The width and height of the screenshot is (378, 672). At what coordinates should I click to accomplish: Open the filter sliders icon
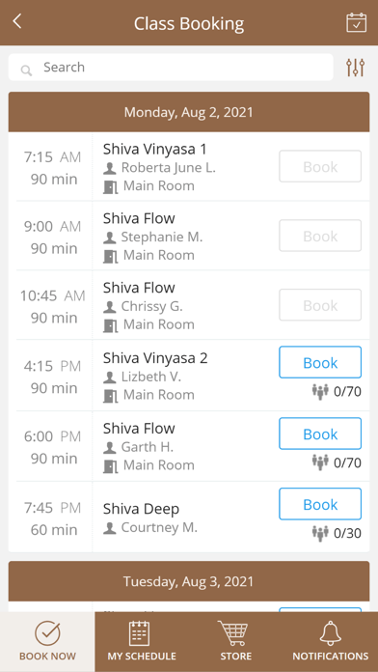[355, 68]
